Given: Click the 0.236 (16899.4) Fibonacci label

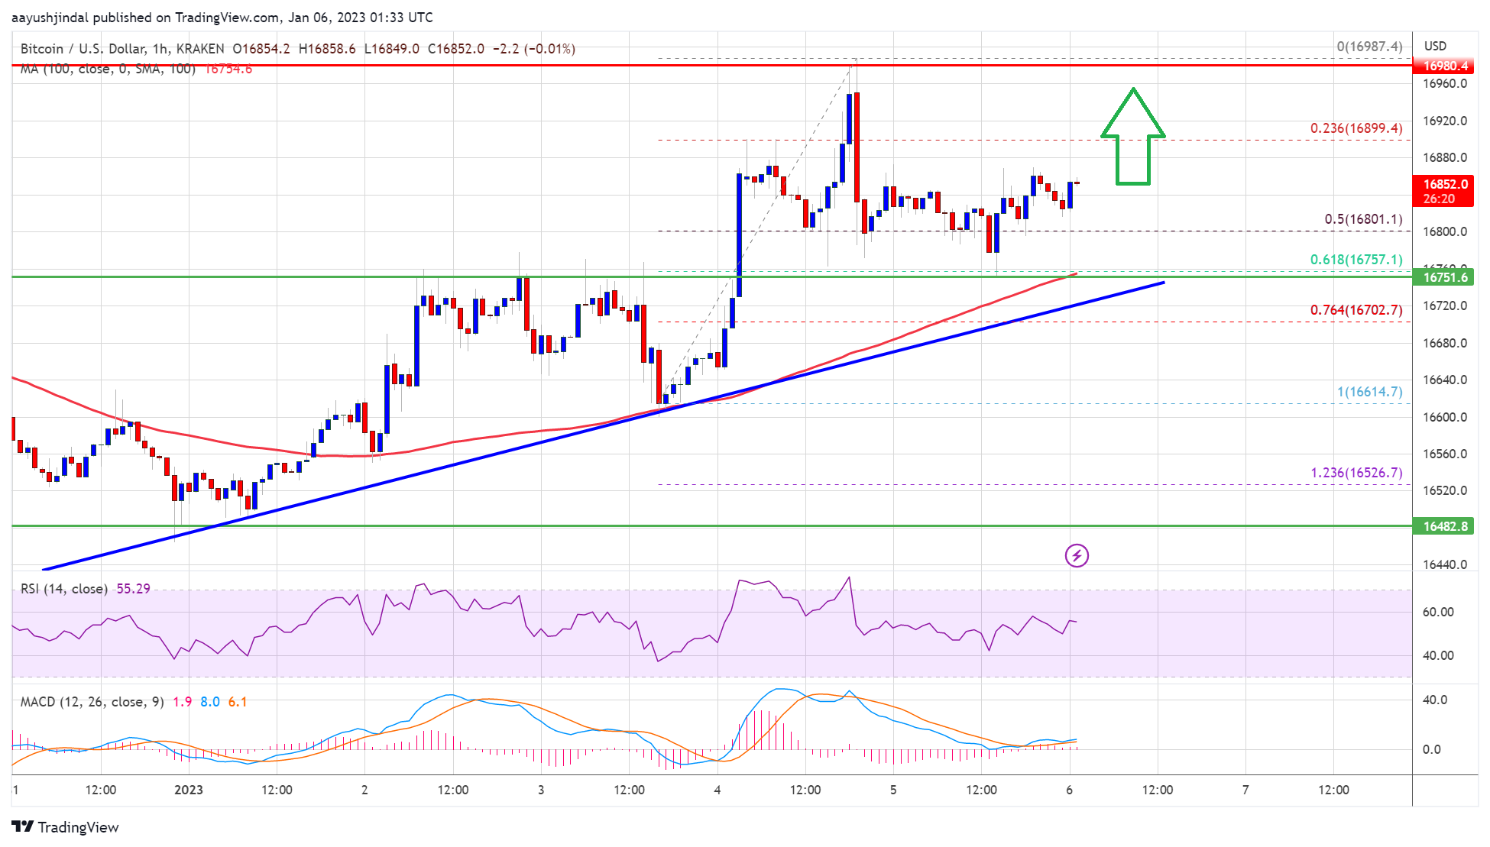Looking at the screenshot, I should pos(1356,128).
